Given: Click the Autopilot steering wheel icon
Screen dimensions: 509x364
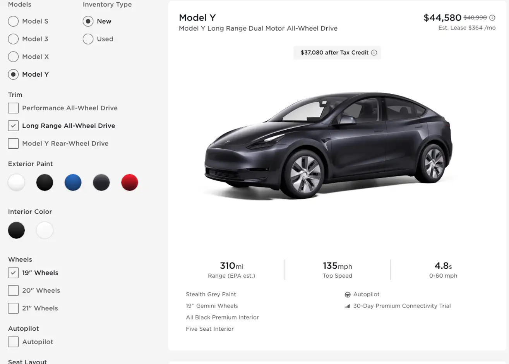Looking at the screenshot, I should click(x=348, y=295).
